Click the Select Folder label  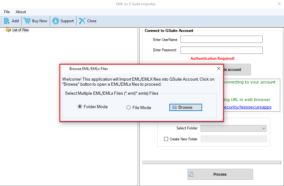[x=187, y=128]
